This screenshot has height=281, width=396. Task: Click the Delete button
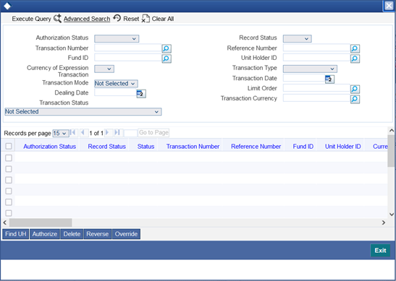point(72,234)
